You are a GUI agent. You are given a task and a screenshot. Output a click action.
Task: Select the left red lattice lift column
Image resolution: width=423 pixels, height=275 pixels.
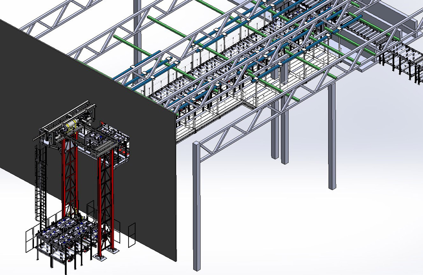[x=69, y=174]
